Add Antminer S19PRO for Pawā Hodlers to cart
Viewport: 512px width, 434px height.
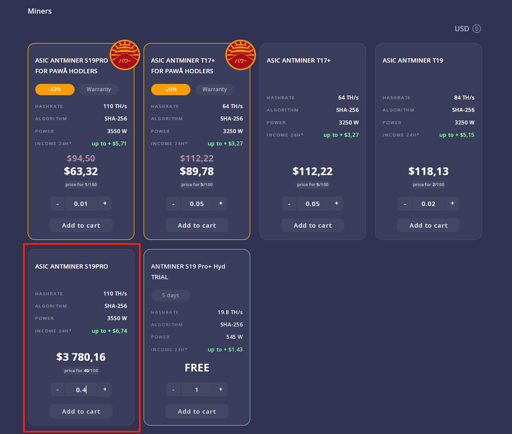(x=81, y=225)
